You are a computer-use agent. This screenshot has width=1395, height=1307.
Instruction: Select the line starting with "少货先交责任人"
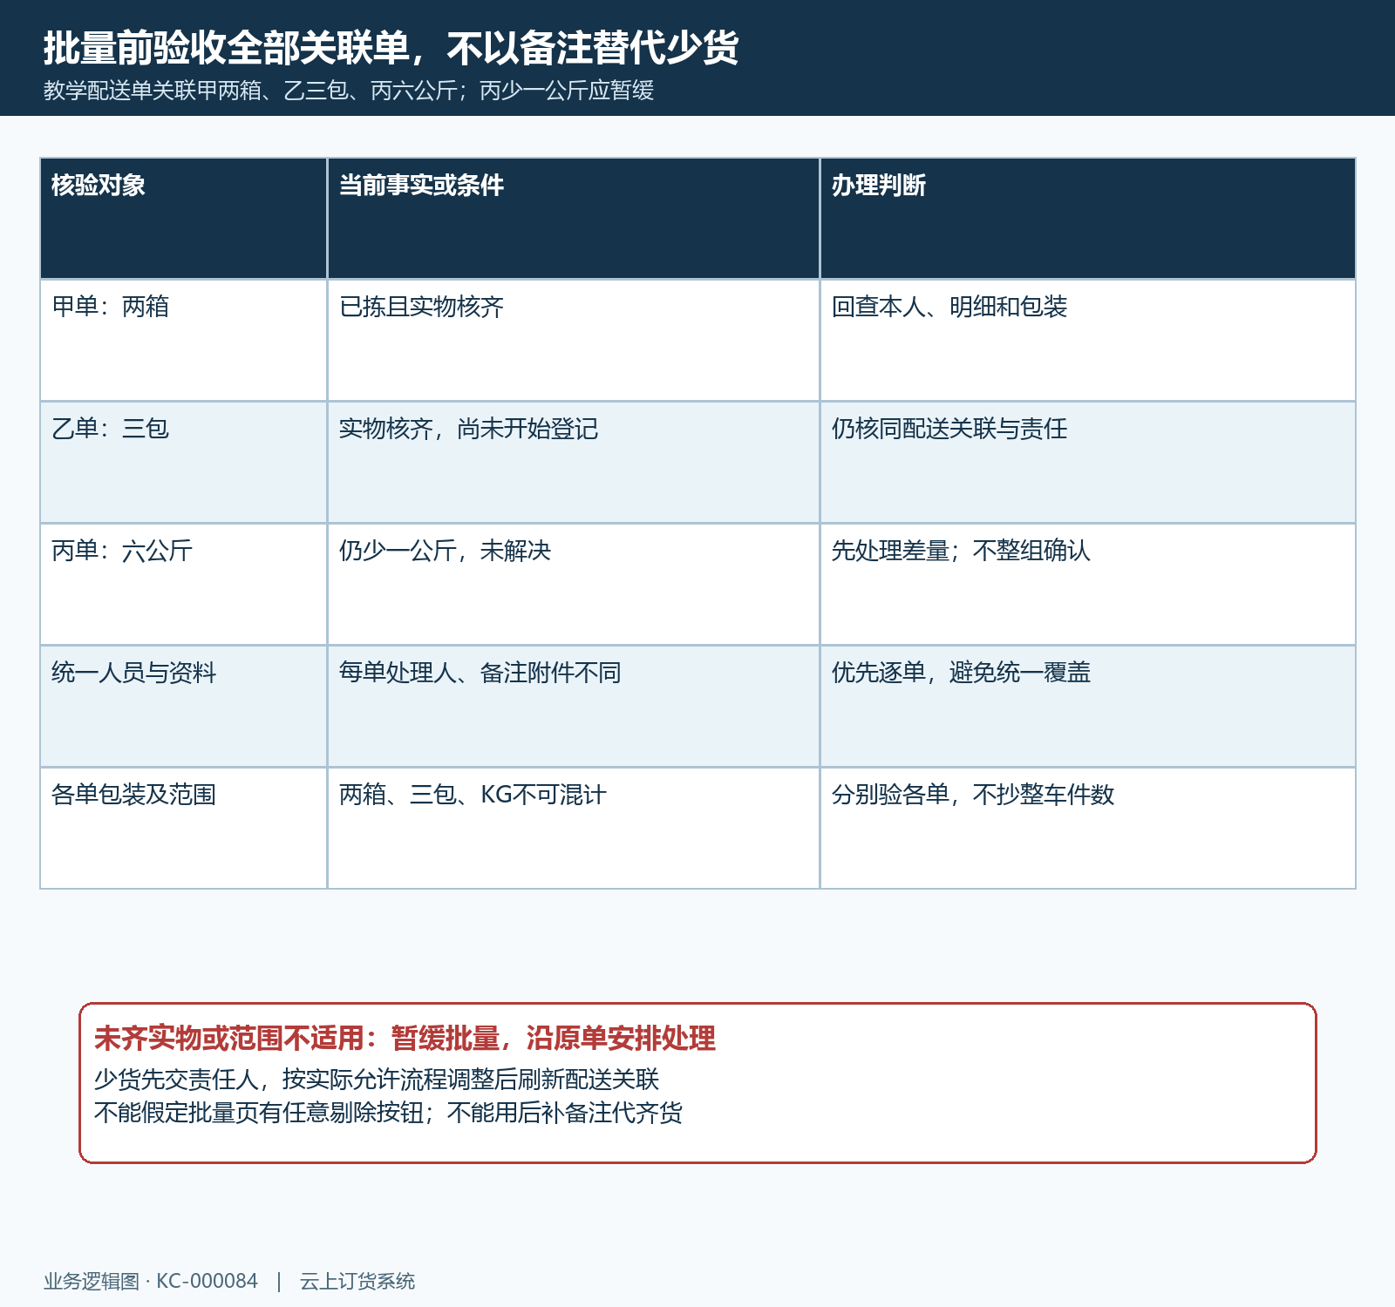377,1080
